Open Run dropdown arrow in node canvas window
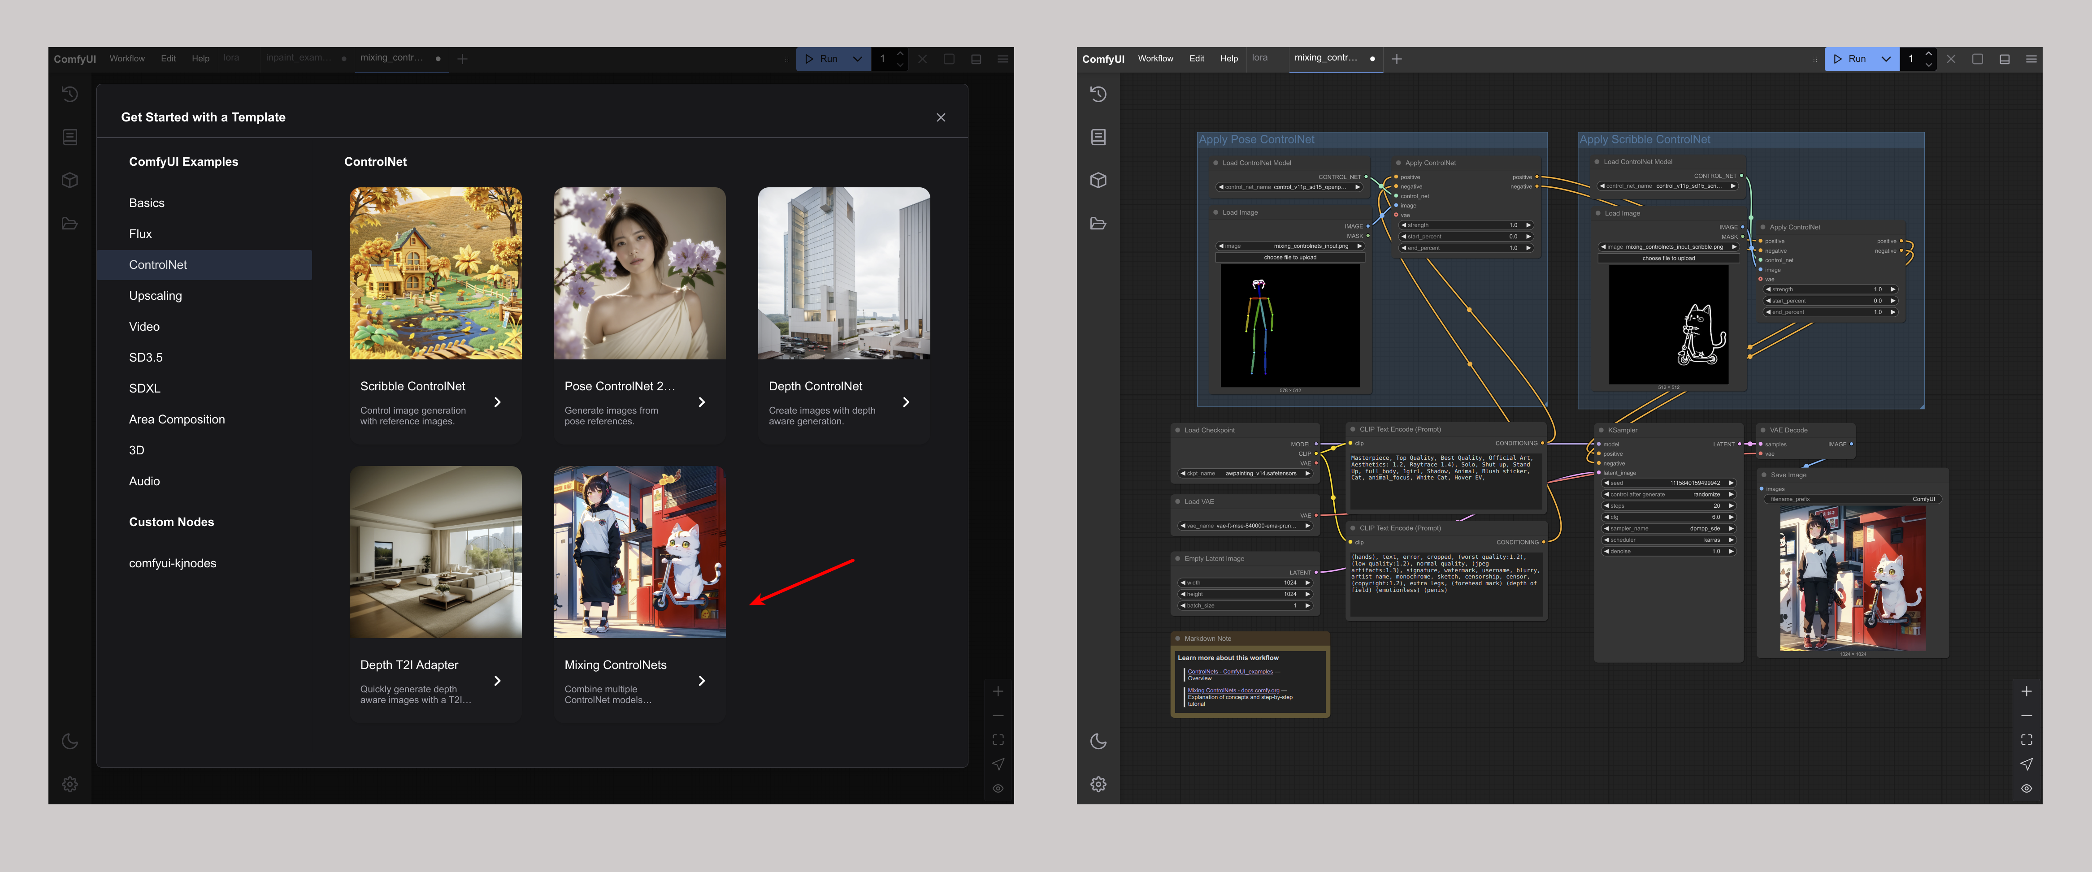 (1885, 58)
